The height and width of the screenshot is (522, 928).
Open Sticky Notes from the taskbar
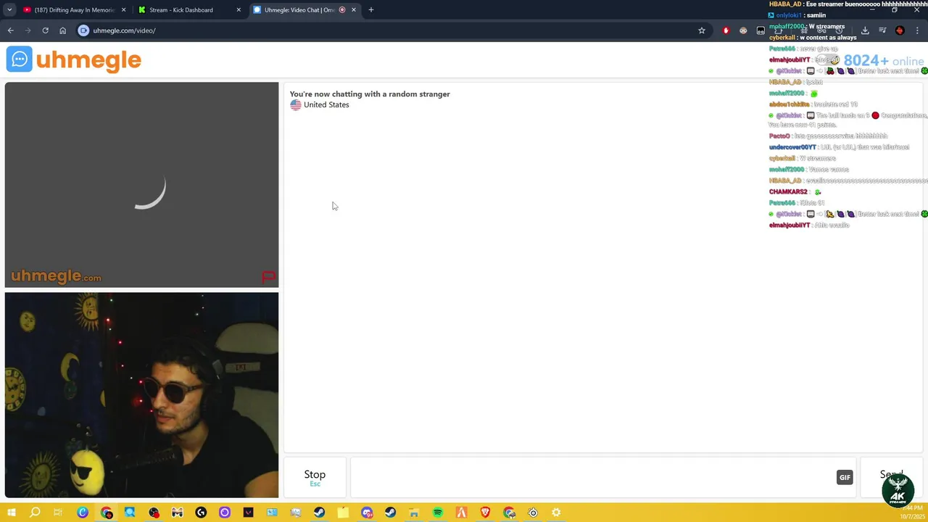[x=343, y=513]
